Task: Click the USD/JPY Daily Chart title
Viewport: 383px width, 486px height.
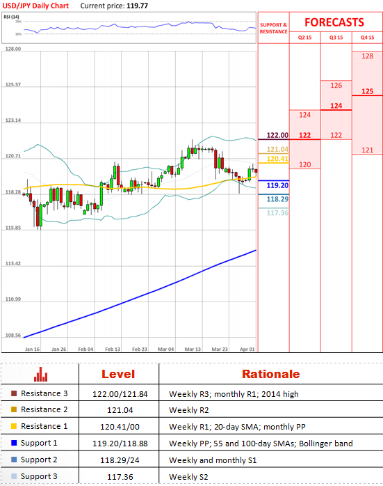Action: 35,6
